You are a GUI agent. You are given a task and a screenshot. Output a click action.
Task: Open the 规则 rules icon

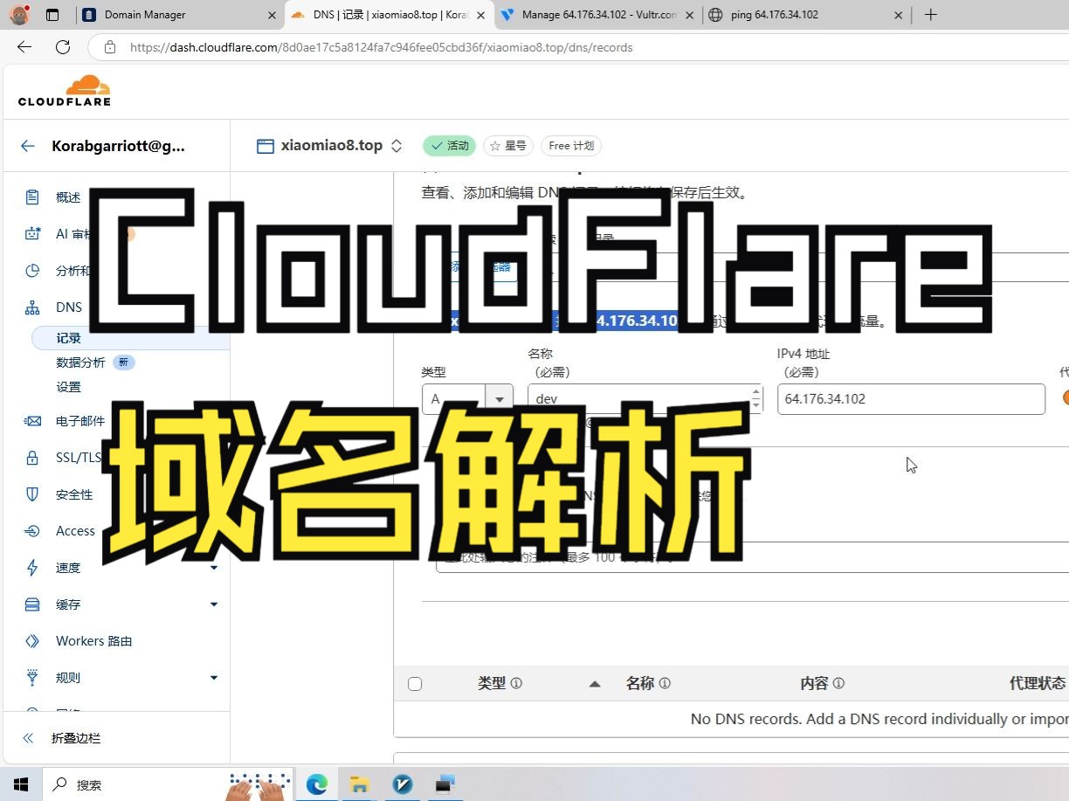(32, 678)
